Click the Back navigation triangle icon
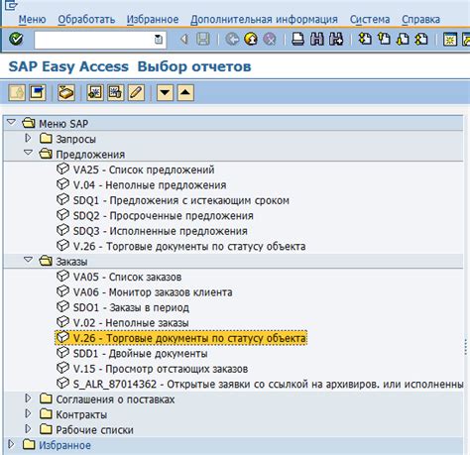 click(184, 40)
